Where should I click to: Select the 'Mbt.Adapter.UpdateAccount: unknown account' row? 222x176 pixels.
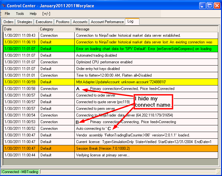tap(111, 82)
